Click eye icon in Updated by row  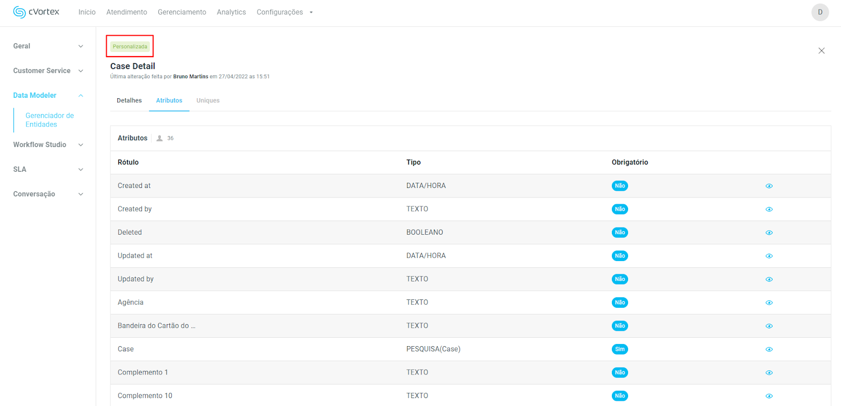768,279
